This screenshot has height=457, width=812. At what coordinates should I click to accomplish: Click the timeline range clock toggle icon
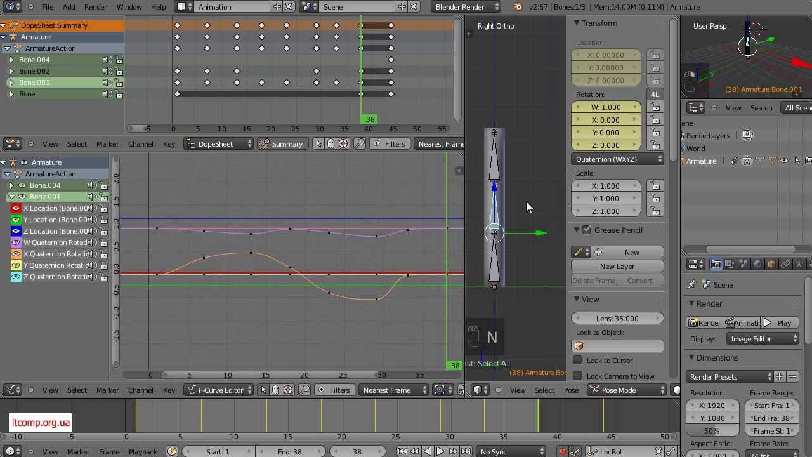[x=172, y=451]
